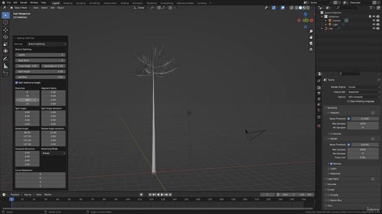The height and width of the screenshot is (214, 382).
Task: Collapse the Sampling panel
Action: tap(332, 108)
